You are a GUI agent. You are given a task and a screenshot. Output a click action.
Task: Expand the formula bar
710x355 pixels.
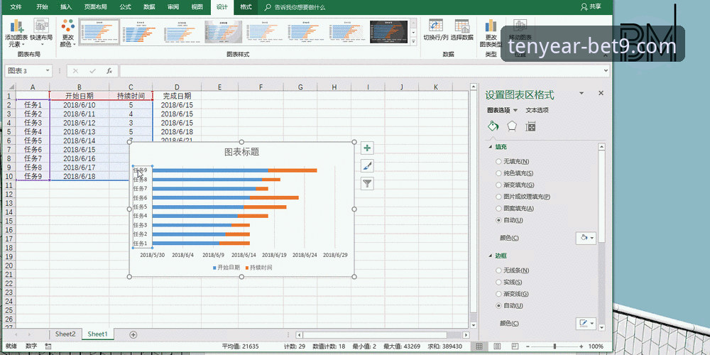pos(606,71)
